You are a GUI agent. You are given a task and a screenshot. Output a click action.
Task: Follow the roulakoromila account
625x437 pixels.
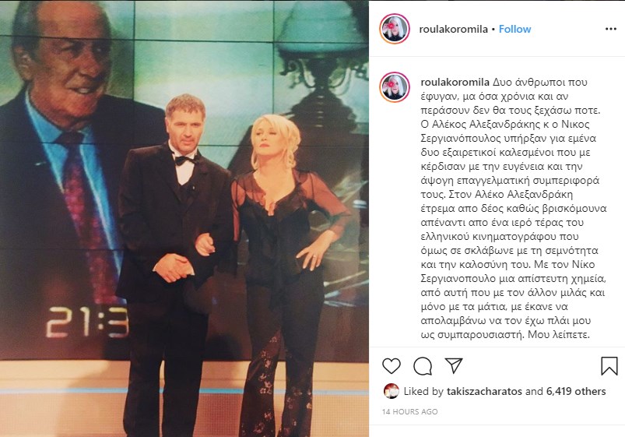[x=514, y=29]
